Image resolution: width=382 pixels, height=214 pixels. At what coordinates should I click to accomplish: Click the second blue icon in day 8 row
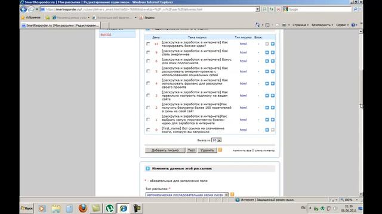tap(273, 61)
